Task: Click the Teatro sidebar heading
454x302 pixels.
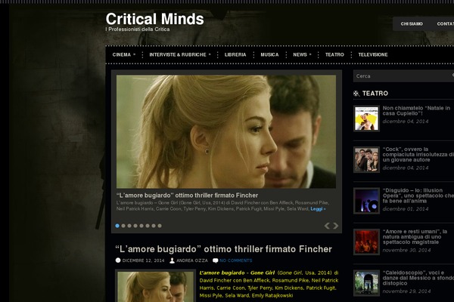Action: pos(375,94)
